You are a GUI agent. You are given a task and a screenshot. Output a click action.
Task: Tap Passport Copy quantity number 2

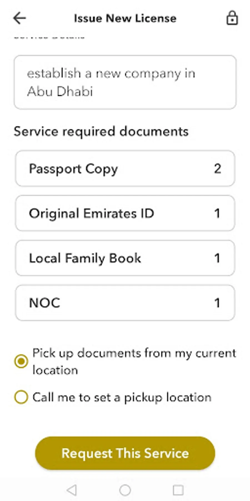[x=217, y=169]
